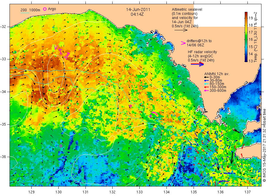Click the magenta 300-600m ANMN arrow symbol
The width and height of the screenshot is (268, 196).
pyautogui.click(x=206, y=91)
